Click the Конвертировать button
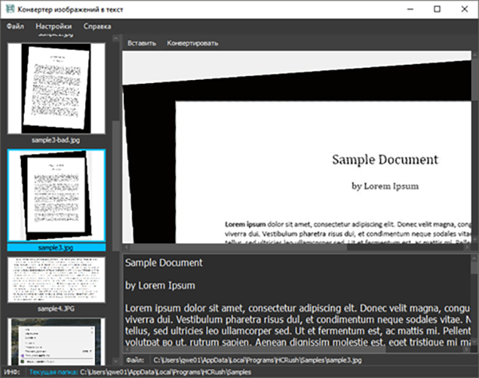Image resolution: width=479 pixels, height=378 pixels. pyautogui.click(x=192, y=43)
